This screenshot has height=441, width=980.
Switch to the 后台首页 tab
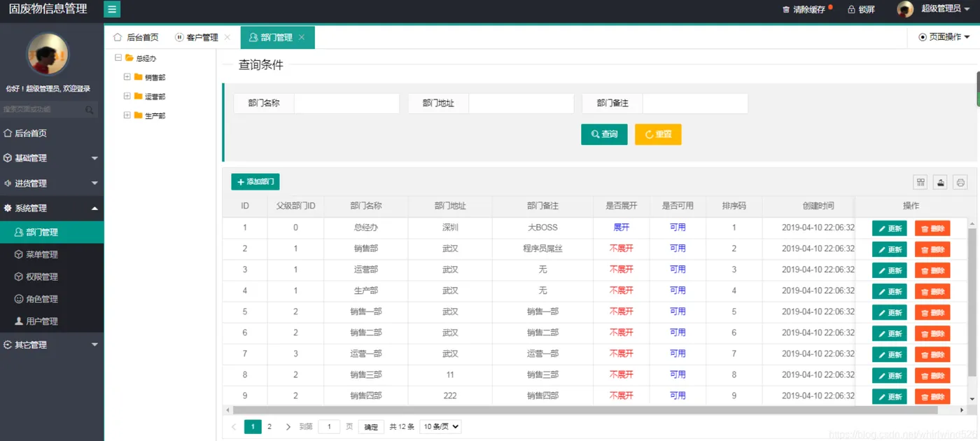(x=136, y=37)
